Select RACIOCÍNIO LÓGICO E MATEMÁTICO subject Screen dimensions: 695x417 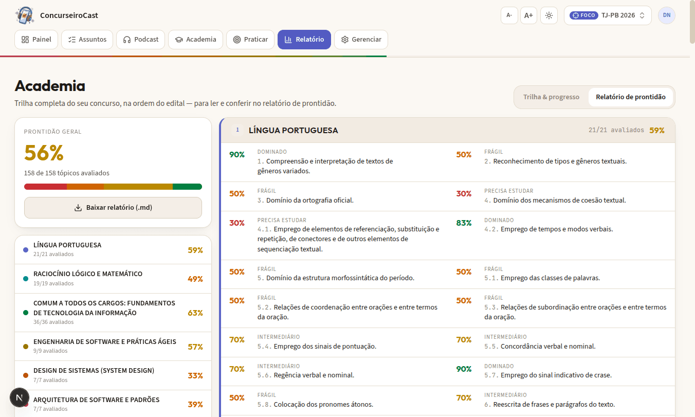pos(113,279)
